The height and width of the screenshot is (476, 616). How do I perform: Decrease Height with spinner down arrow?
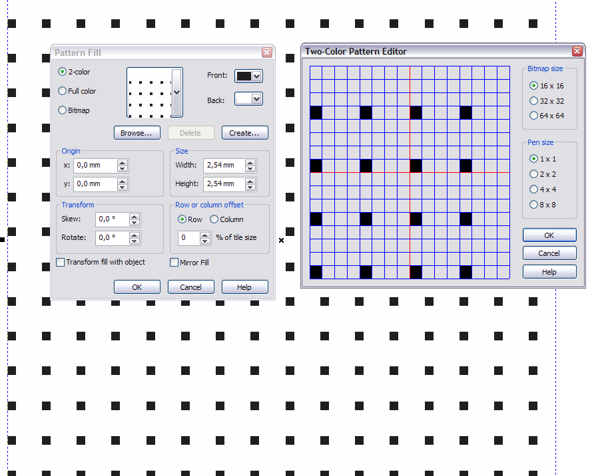[250, 187]
